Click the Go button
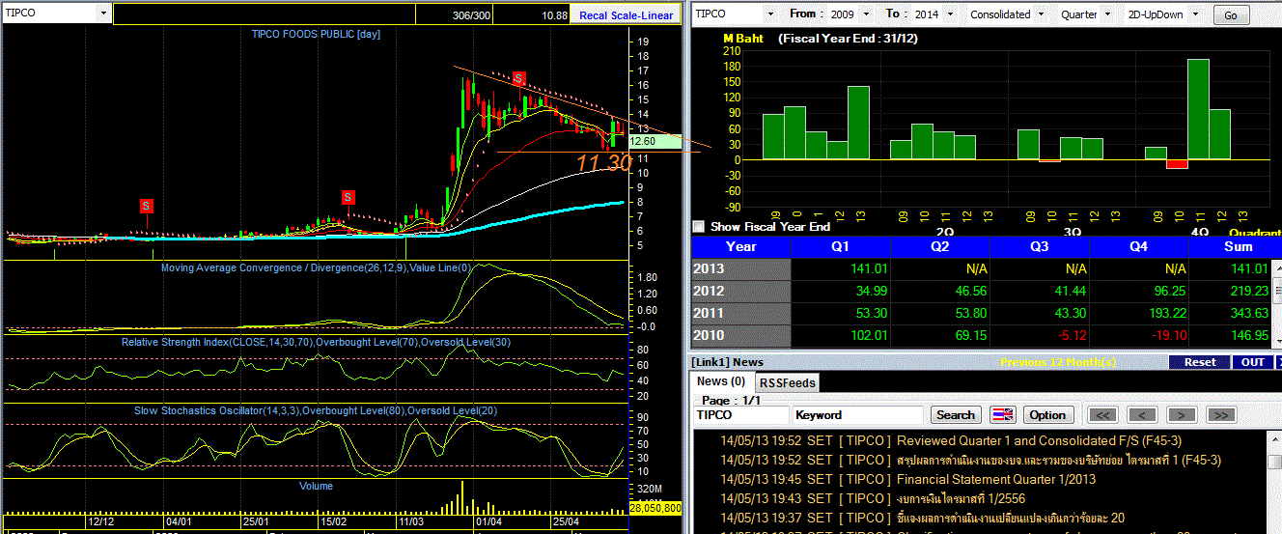The height and width of the screenshot is (534, 1282). pyautogui.click(x=1231, y=15)
